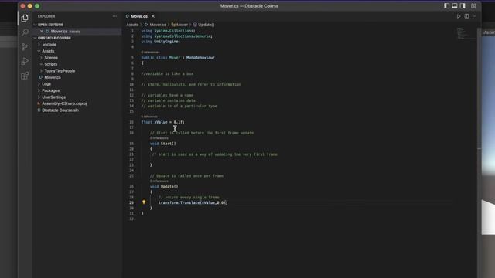This screenshot has width=495, height=278.
Task: Toggle the primary side bar layout icon
Action: 446,6
